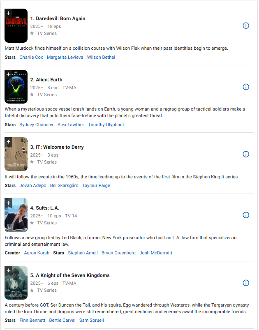Open info icon for Alien: Earth
Screen dimensions: 259x330
pyautogui.click(x=246, y=87)
